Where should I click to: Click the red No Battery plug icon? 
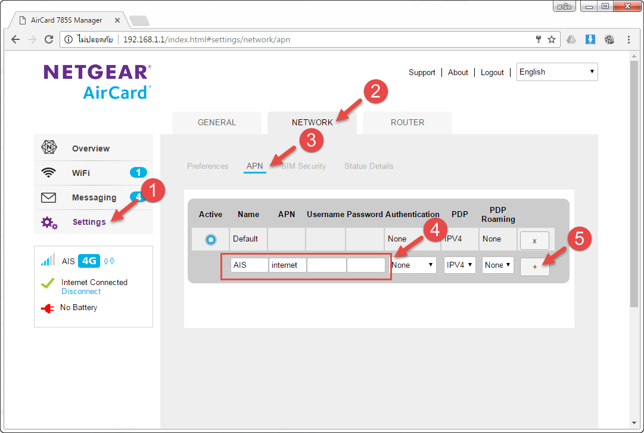click(48, 308)
